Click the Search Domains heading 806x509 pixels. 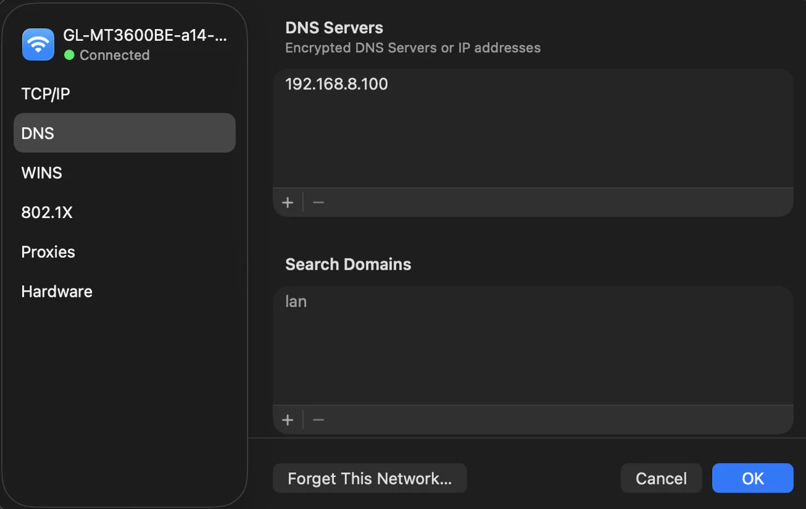pos(348,264)
